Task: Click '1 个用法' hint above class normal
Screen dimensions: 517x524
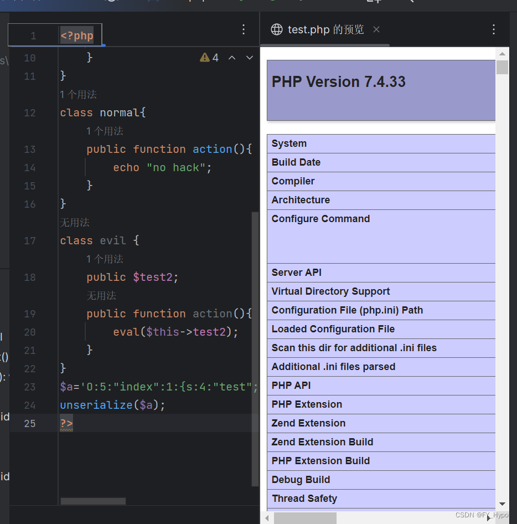Action: click(78, 94)
